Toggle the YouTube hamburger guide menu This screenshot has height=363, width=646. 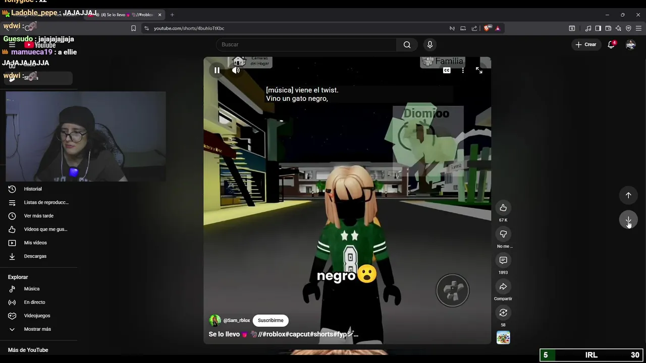pyautogui.click(x=12, y=45)
